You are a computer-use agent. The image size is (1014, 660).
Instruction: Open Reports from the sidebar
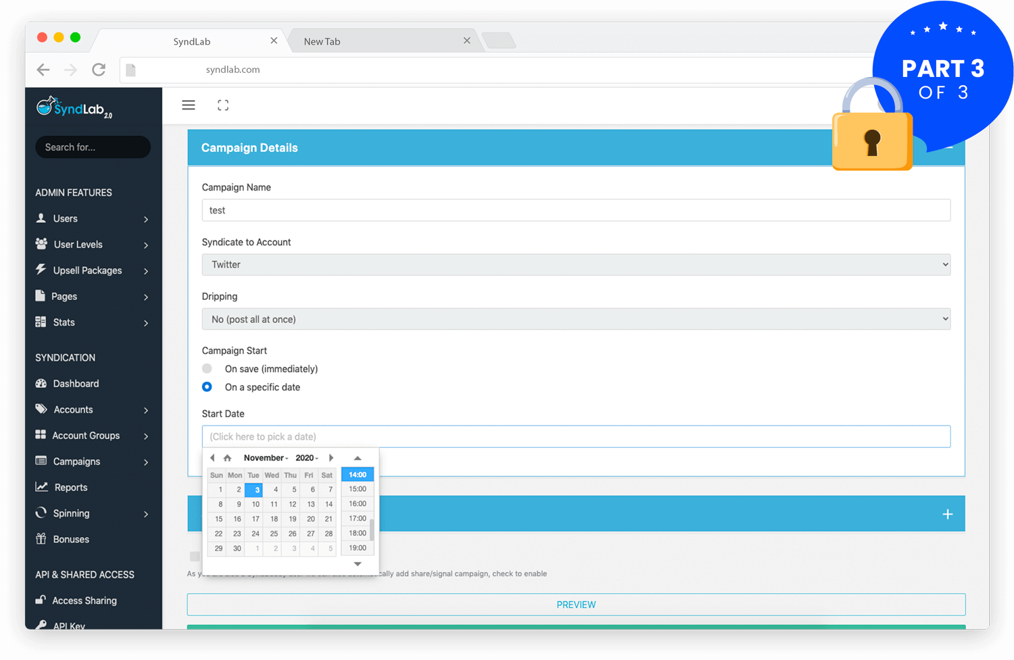[70, 488]
